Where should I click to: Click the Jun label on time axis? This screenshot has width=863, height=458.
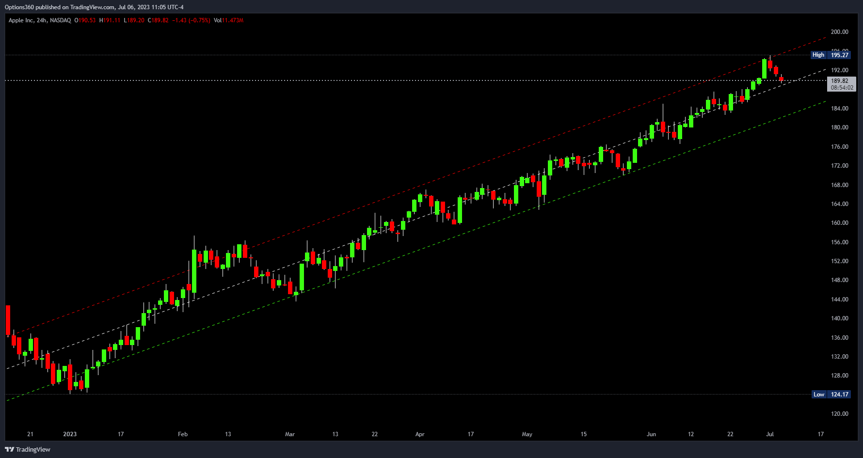point(651,434)
